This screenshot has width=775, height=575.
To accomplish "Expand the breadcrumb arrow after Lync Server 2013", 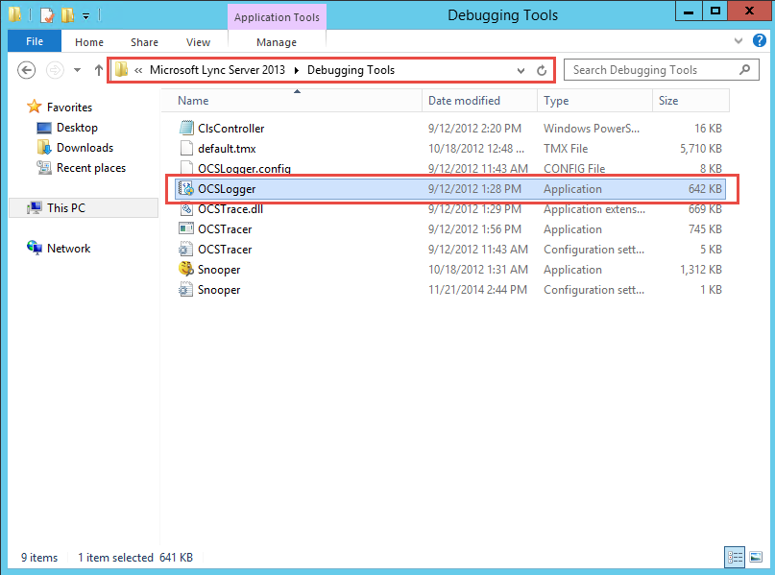I will pos(297,70).
